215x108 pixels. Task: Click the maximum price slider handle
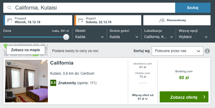(66, 37)
